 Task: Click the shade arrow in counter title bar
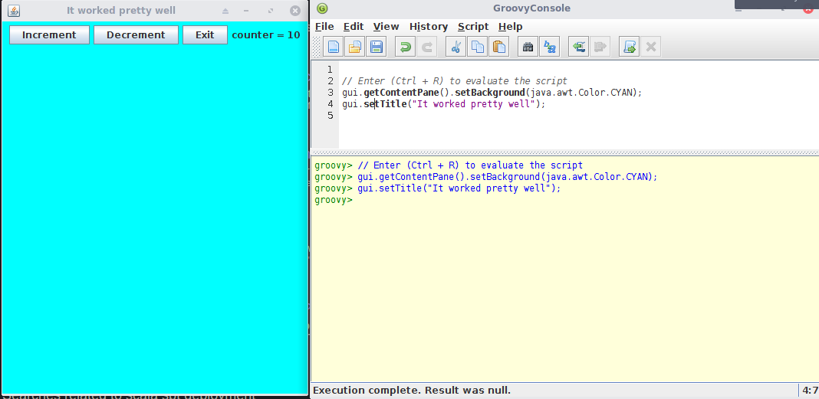point(225,11)
